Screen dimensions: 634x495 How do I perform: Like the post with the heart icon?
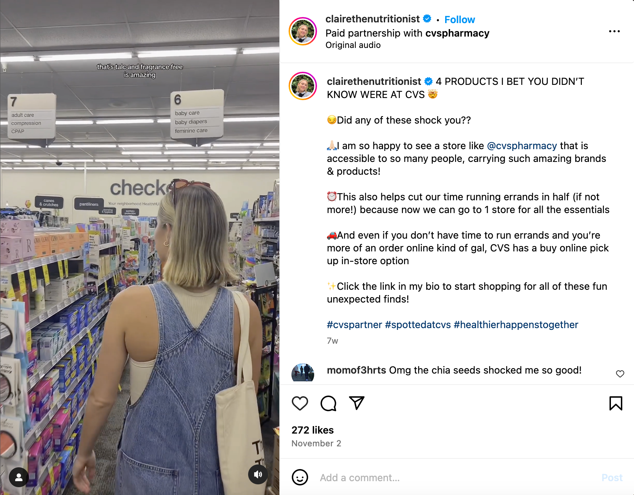click(x=300, y=403)
